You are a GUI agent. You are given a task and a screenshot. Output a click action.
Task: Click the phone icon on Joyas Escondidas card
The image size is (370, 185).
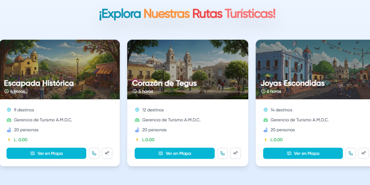click(351, 153)
